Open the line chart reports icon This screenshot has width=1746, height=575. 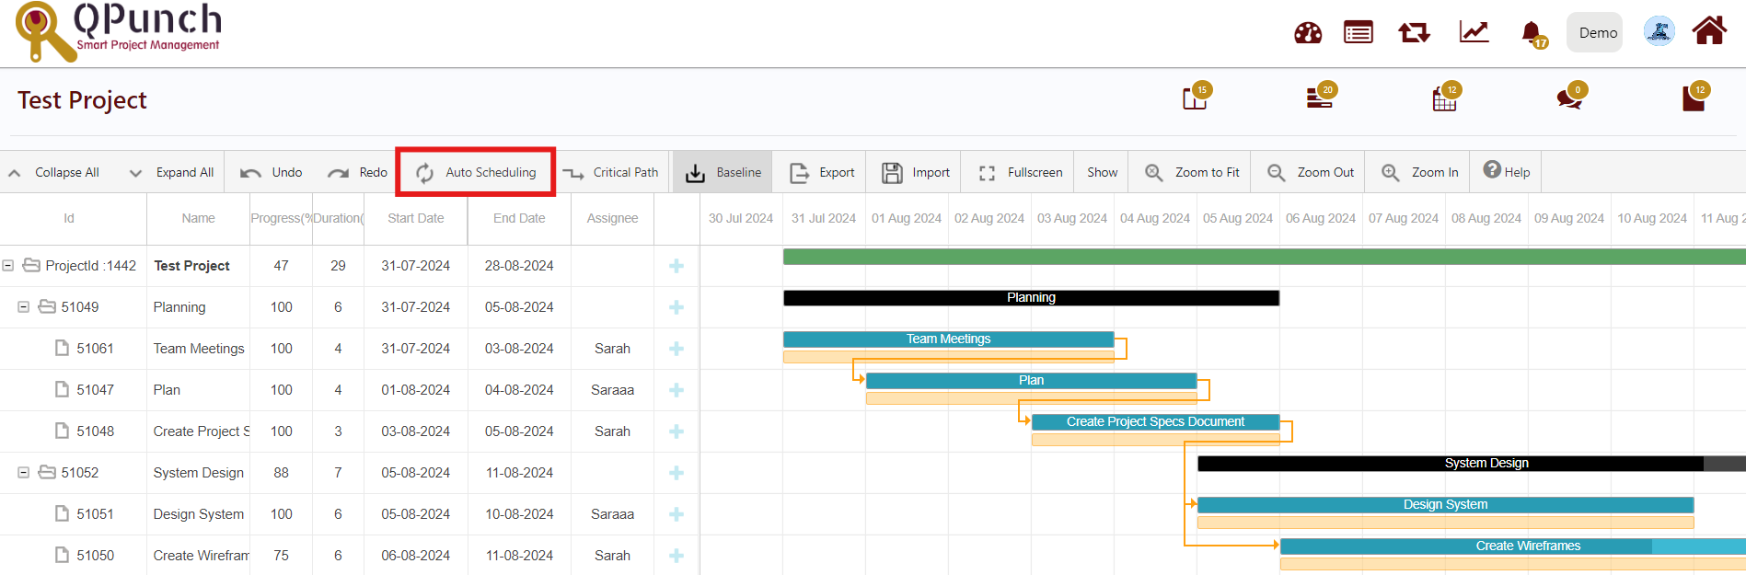(1474, 32)
